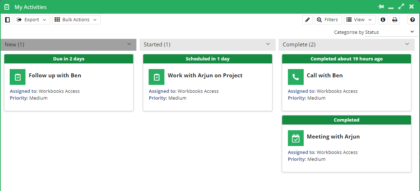Open the Categorise by Status dropdown
This screenshot has width=420, height=191.
point(391,32)
